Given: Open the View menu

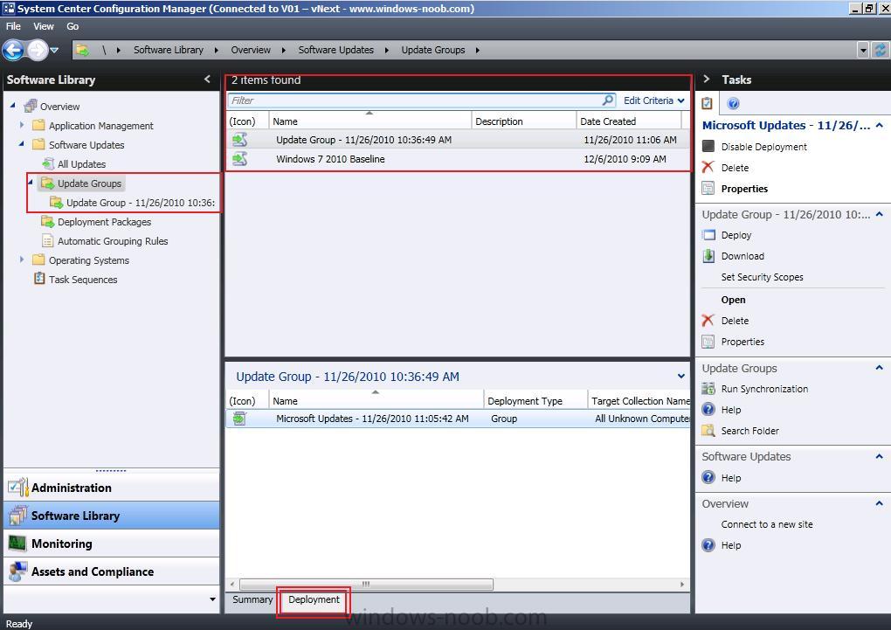Looking at the screenshot, I should [x=43, y=26].
